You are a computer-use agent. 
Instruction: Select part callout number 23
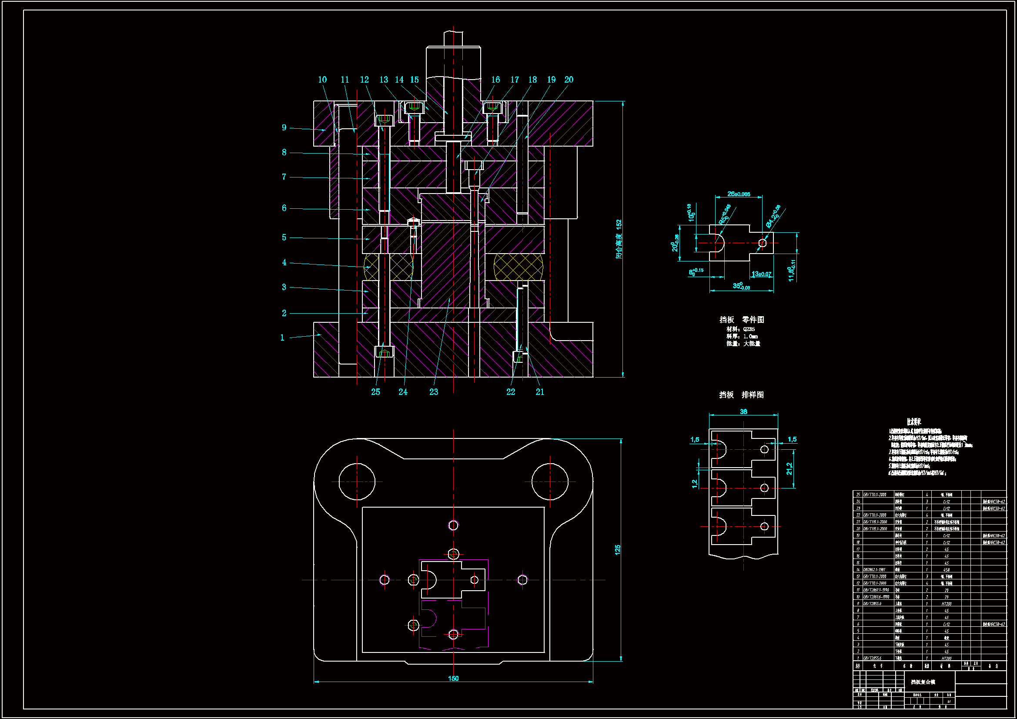pos(434,392)
